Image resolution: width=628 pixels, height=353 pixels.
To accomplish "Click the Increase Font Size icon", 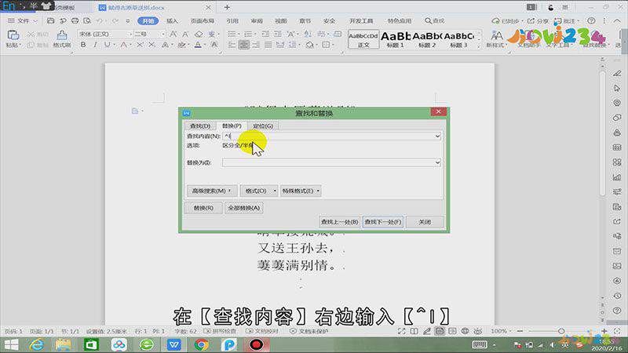I will click(173, 34).
